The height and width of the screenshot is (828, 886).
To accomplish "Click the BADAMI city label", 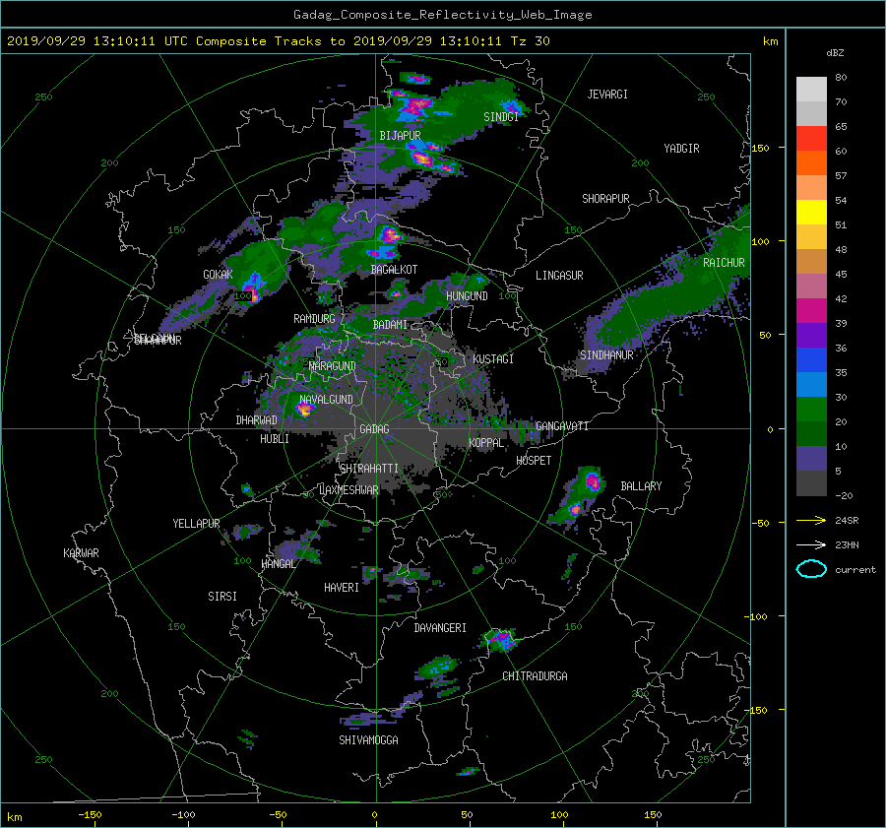I will click(390, 325).
